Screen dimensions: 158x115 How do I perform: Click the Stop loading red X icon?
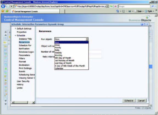pyautogui.click(x=116, y=6)
